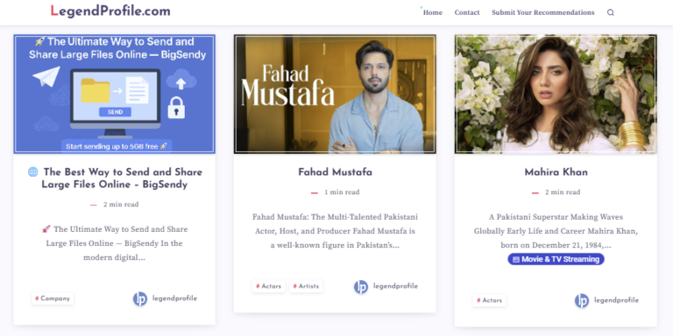This screenshot has height=336, width=673.
Task: Select the Actors tag on Mahira Khan card
Action: [x=489, y=300]
